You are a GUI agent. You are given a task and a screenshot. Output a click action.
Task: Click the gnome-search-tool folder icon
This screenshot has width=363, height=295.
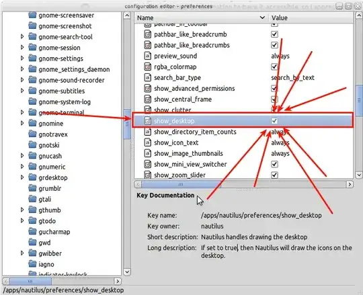32,36
